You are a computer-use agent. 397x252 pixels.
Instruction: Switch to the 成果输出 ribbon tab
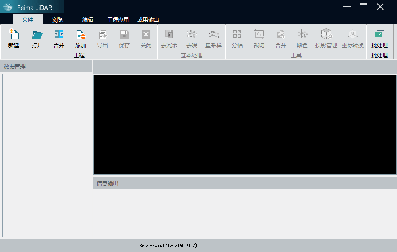[x=148, y=20]
